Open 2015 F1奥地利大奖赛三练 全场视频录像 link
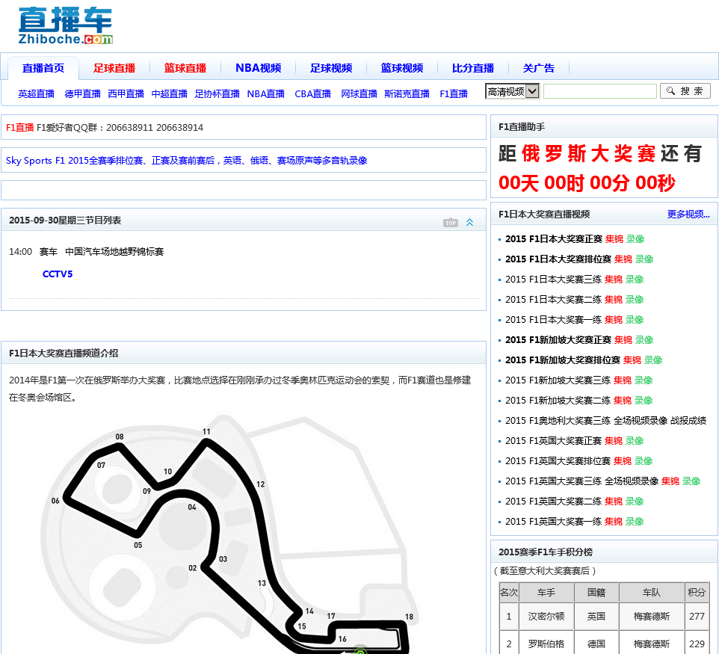This screenshot has height=654, width=719. coord(586,421)
